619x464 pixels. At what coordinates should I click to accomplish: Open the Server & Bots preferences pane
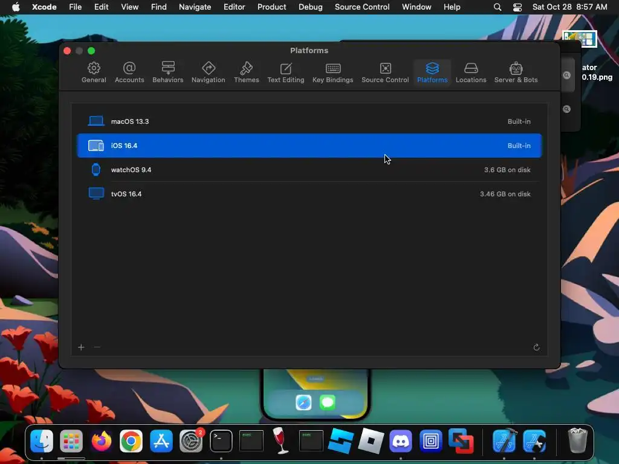(516, 72)
